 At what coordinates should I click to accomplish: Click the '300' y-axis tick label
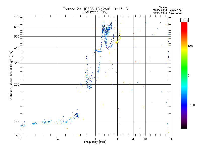tap(17, 63)
